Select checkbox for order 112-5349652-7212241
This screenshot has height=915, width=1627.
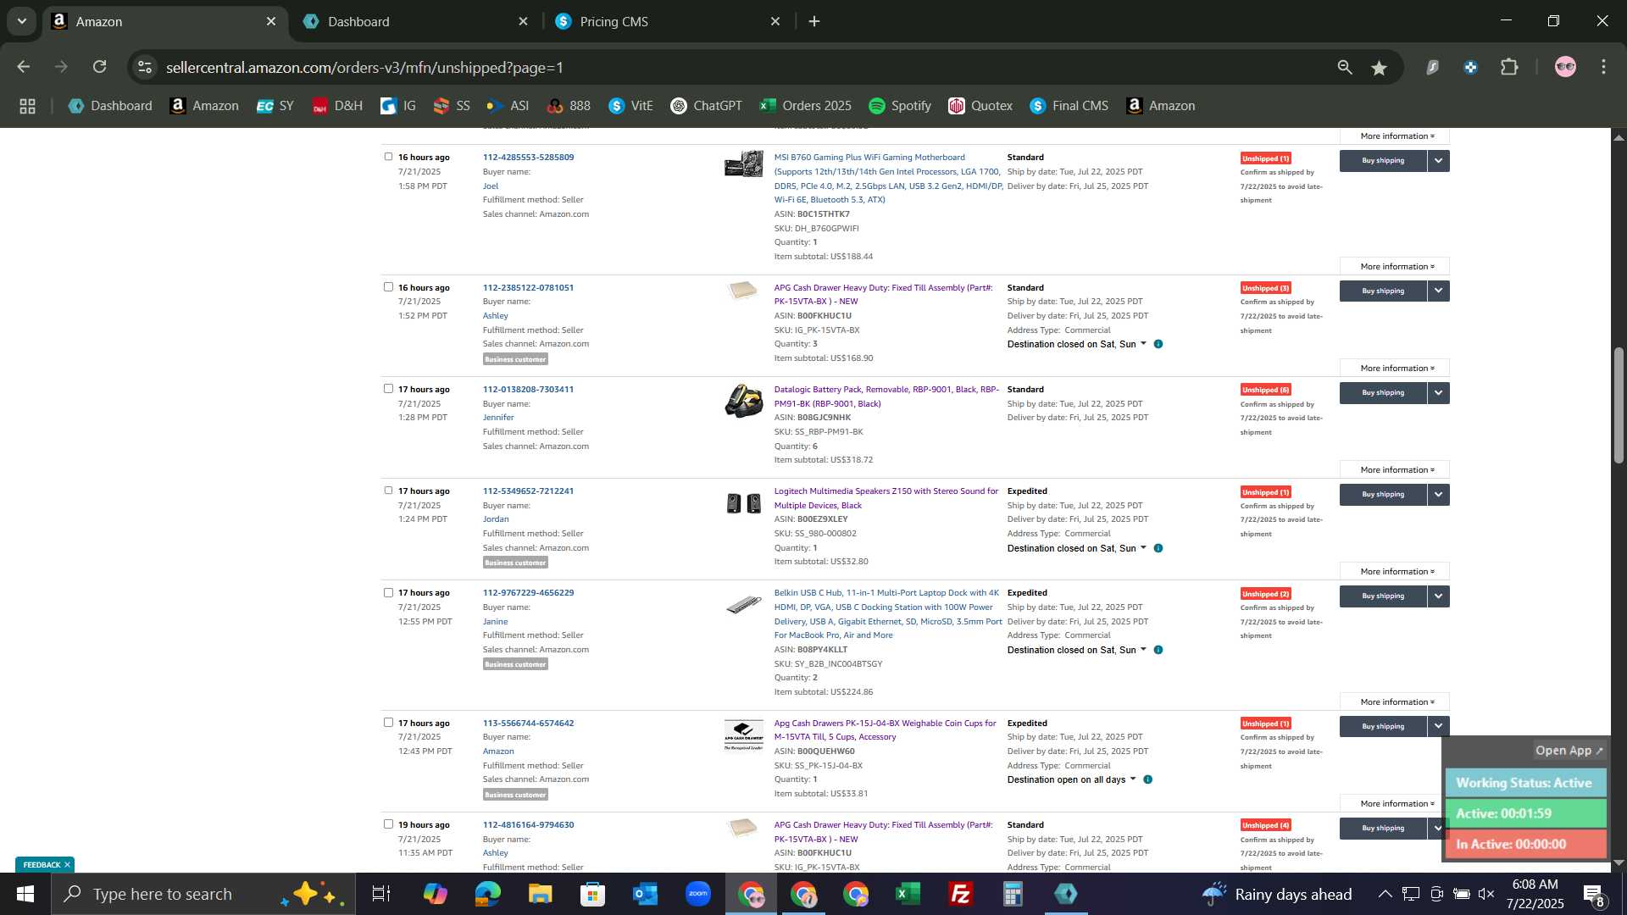388,490
